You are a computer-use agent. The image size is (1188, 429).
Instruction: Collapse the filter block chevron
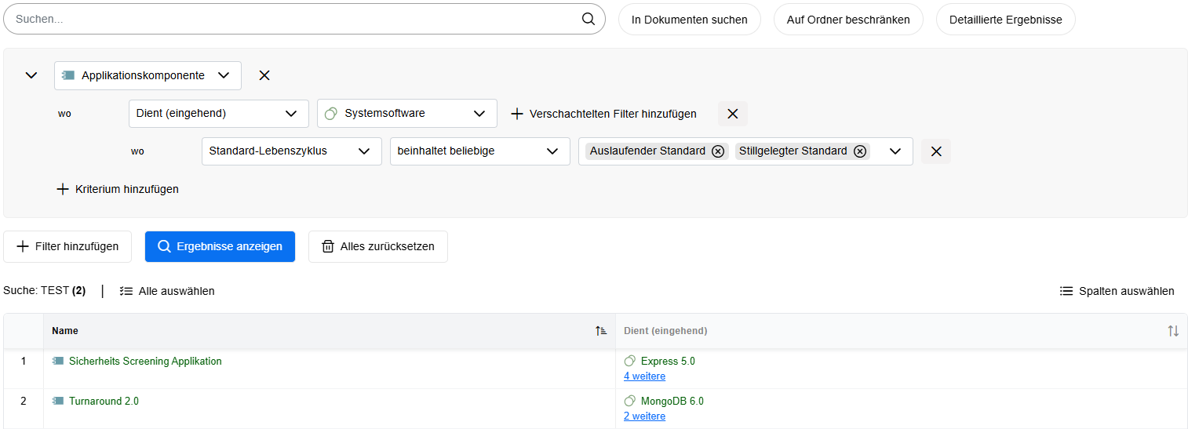coord(31,75)
